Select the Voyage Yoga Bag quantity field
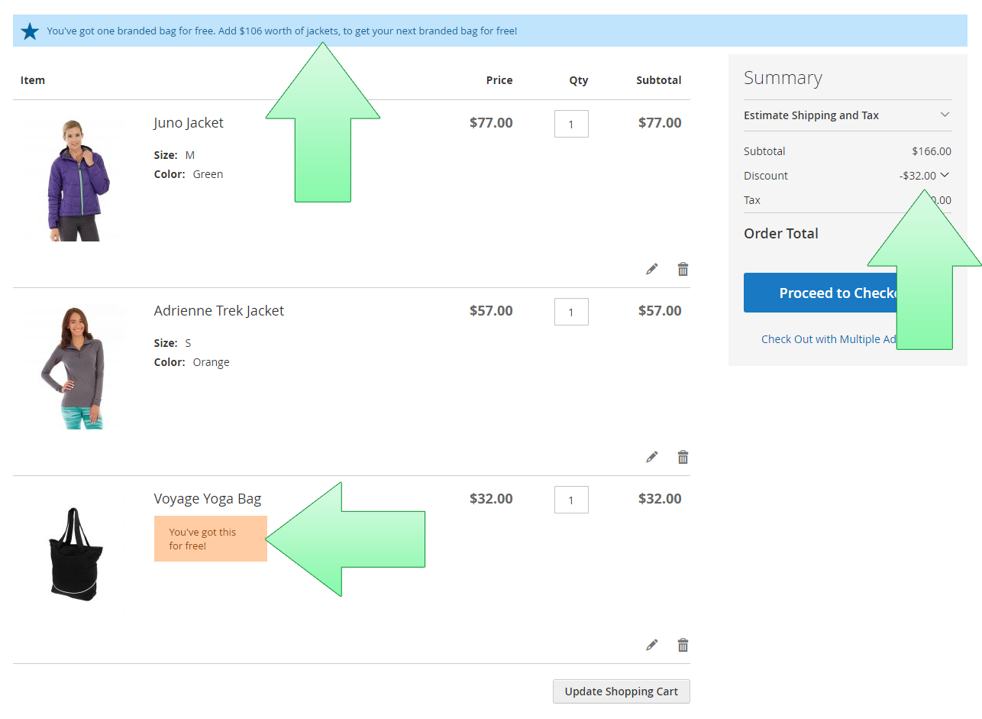The width and height of the screenshot is (982, 719). [x=571, y=500]
